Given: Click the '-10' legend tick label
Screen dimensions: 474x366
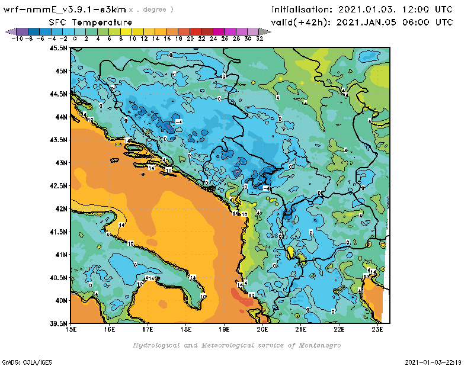Looking at the screenshot, I should [17, 39].
